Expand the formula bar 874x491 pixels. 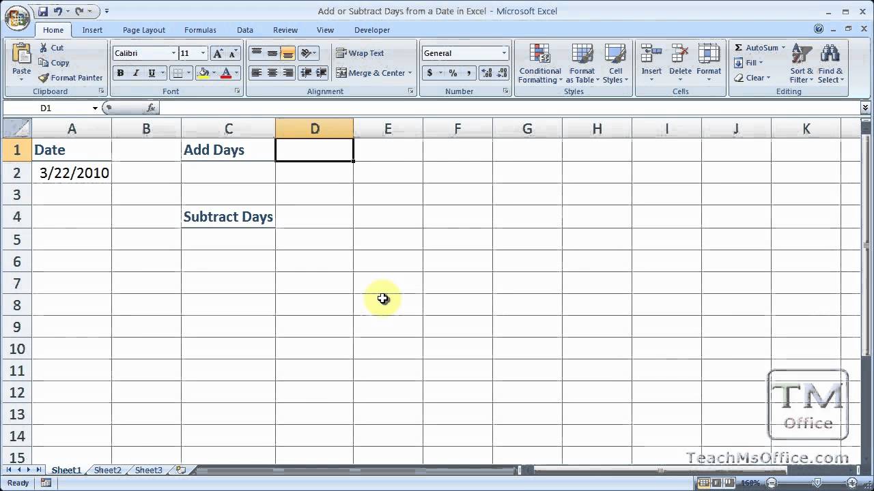coord(865,108)
